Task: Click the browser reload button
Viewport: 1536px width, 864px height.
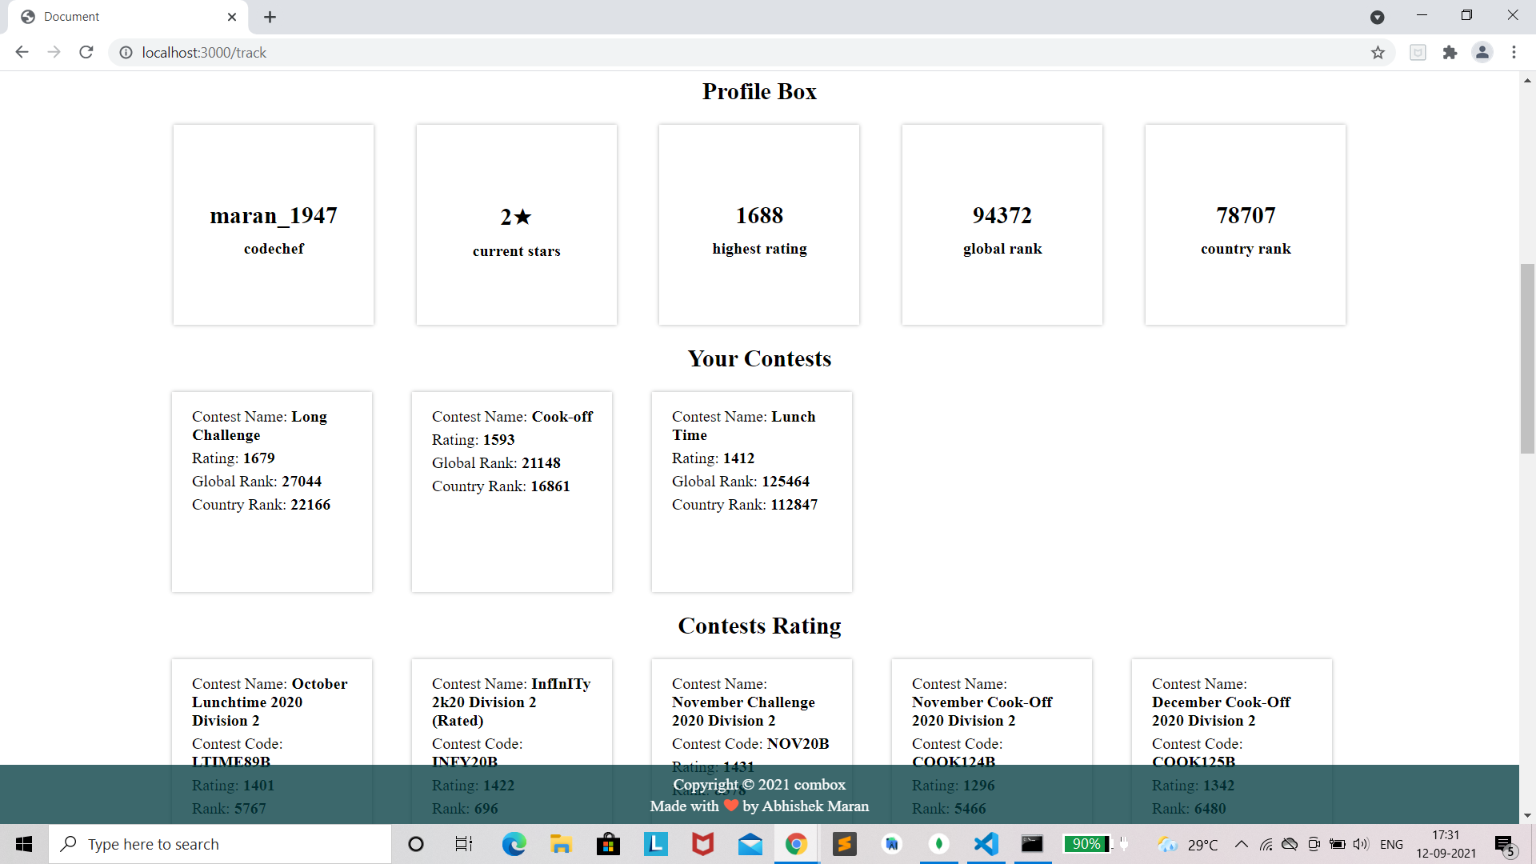Action: 86,52
